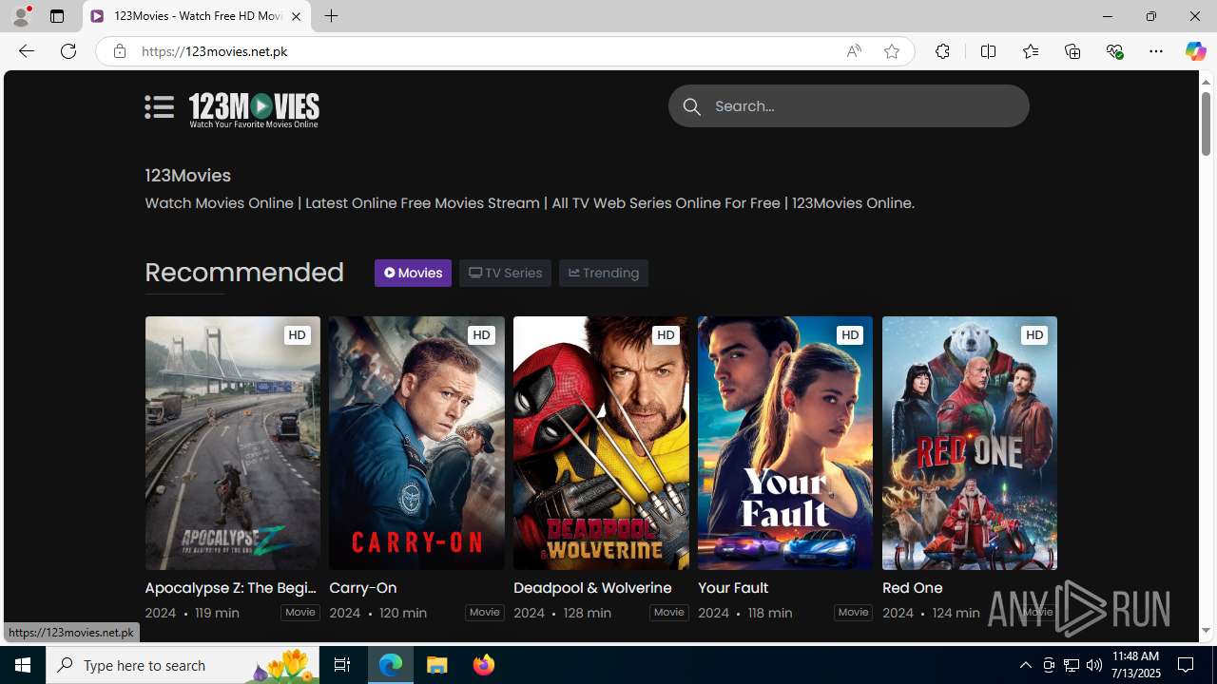
Task: Click the vertical page scrollbar thumb
Action: pos(1206,123)
